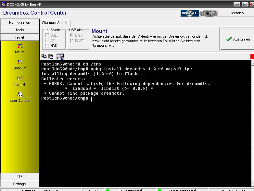This screenshot has height=191, width=254.
Task: Click the Ausführen execute button
Action: coord(237,39)
